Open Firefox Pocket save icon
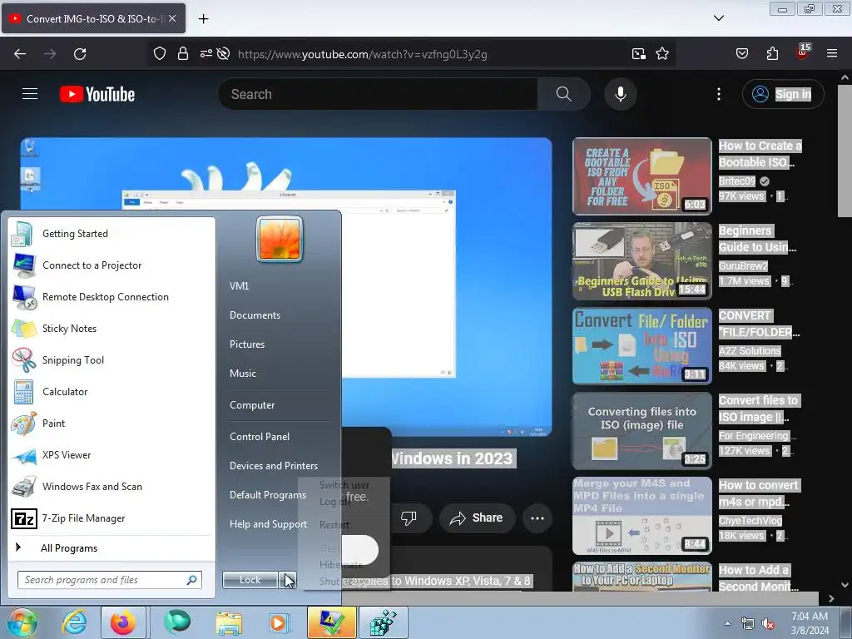Image resolution: width=852 pixels, height=639 pixels. [742, 54]
